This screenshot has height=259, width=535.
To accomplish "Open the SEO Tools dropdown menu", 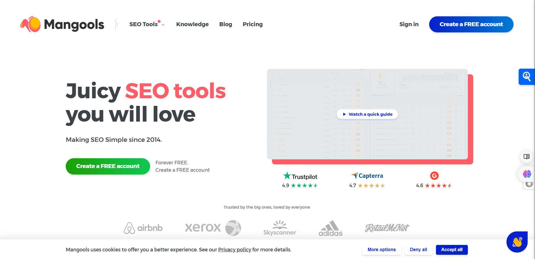I will coord(147,24).
